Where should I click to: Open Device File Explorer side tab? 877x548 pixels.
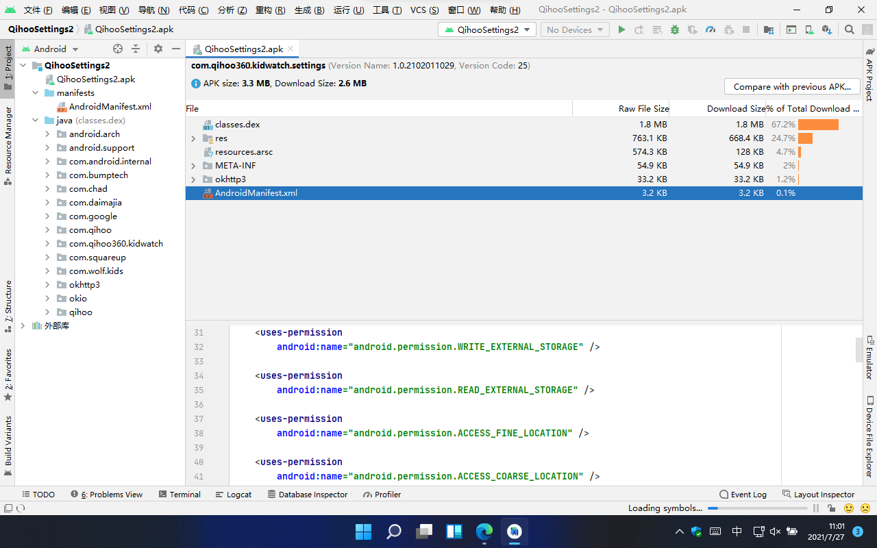click(869, 436)
